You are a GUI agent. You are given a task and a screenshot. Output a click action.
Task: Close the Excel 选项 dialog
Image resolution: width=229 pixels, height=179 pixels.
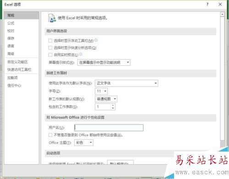[220, 4]
